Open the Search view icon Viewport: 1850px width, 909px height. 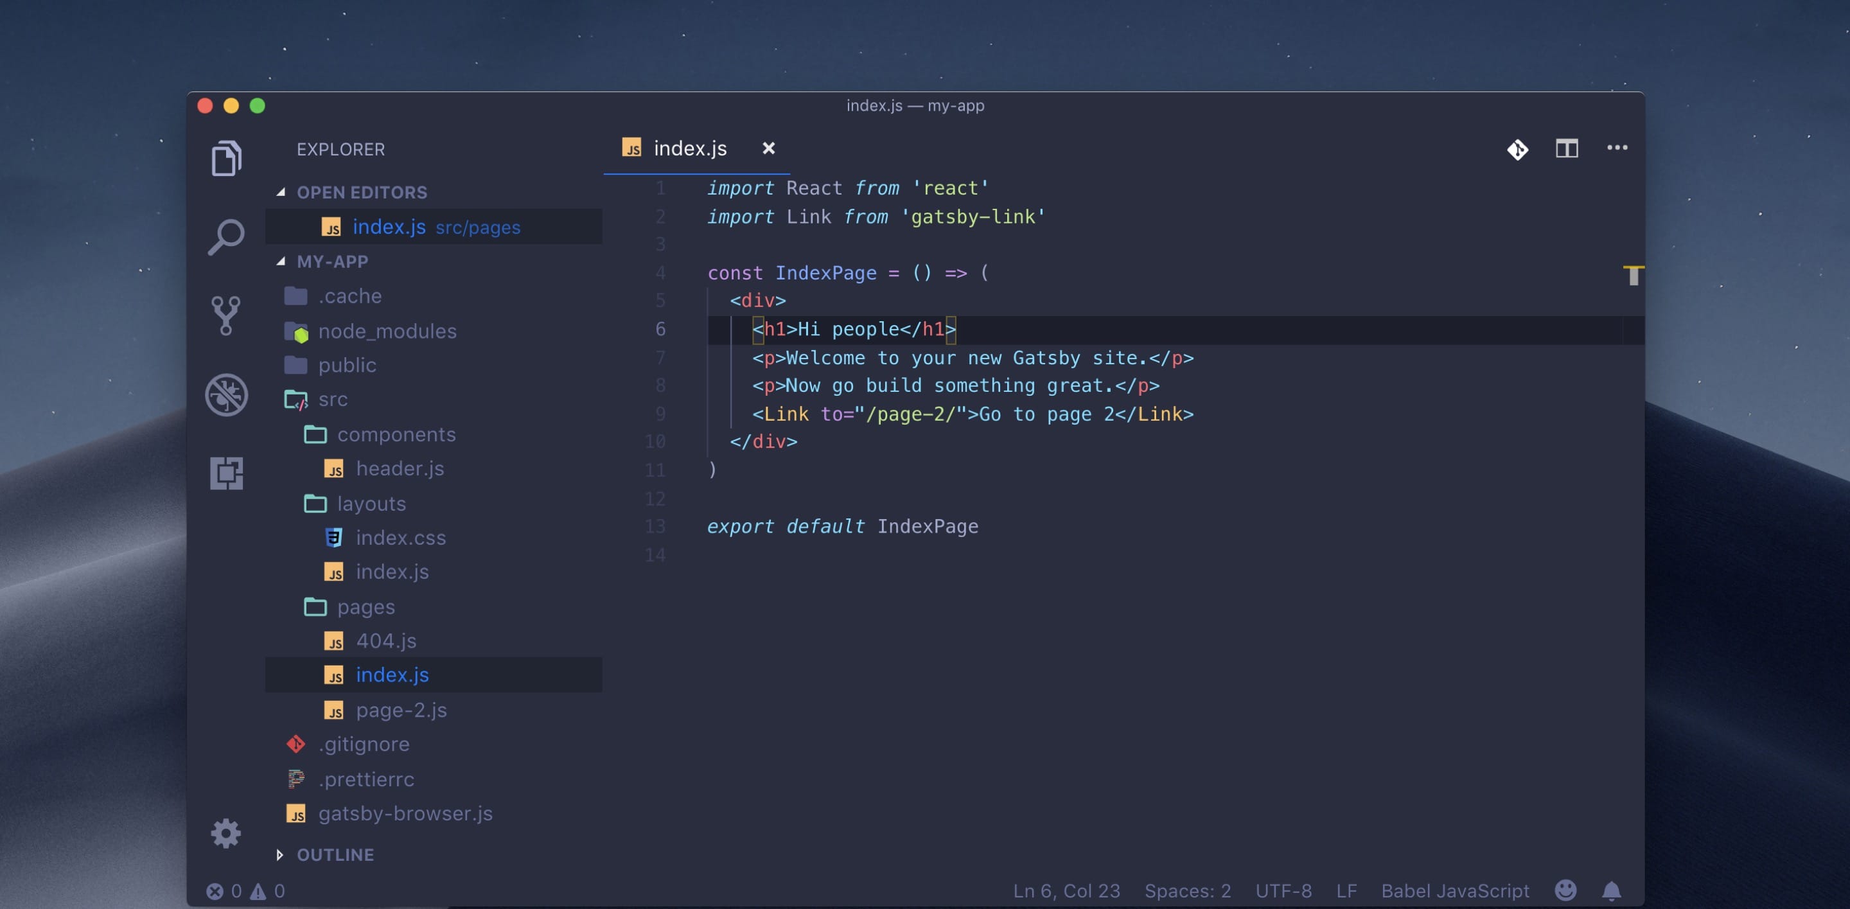point(226,236)
